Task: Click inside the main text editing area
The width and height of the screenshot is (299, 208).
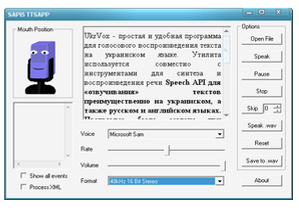Action: [x=153, y=73]
